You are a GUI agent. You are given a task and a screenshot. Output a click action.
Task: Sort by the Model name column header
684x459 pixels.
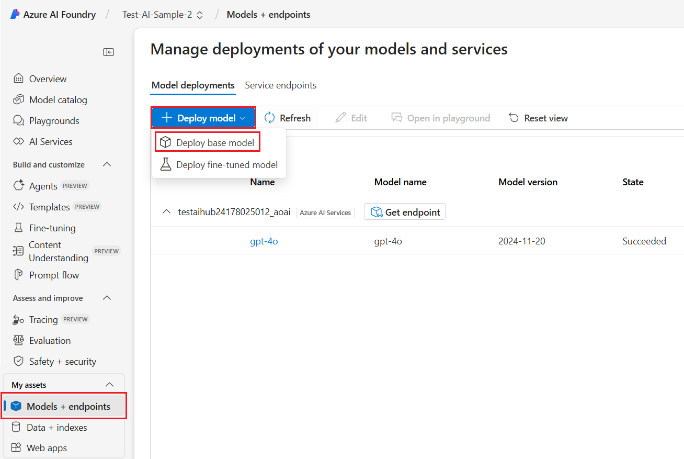coord(401,182)
